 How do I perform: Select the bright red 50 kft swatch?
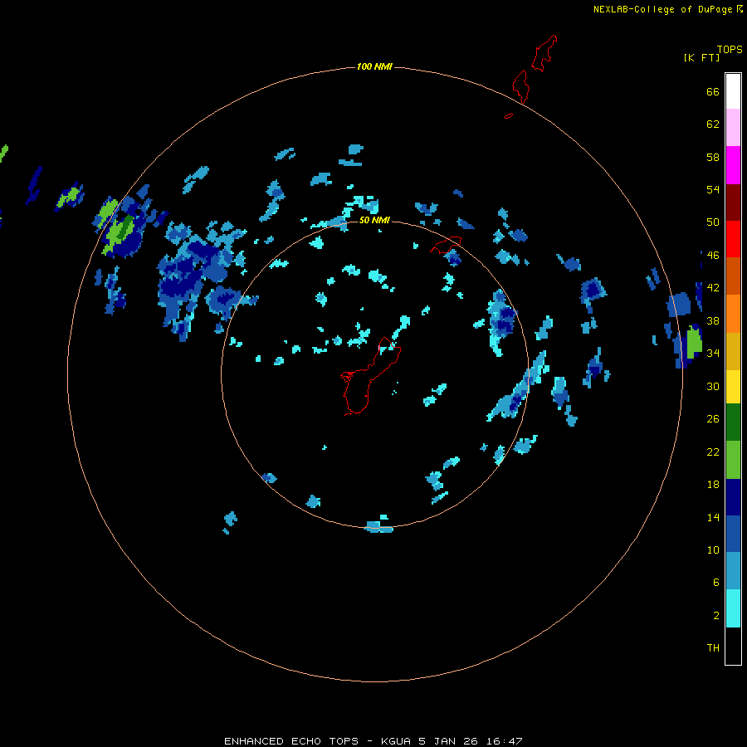(x=733, y=239)
